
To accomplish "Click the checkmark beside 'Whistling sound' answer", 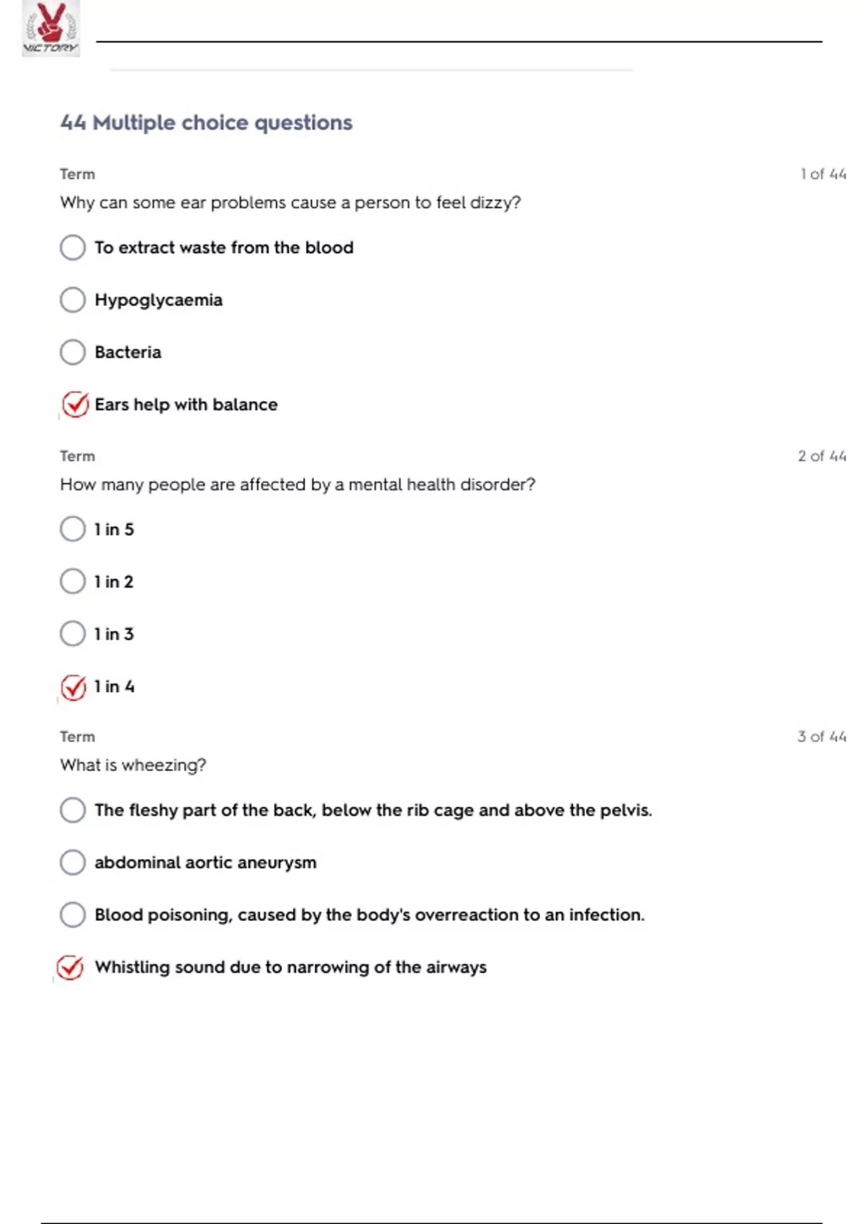I will [71, 968].
